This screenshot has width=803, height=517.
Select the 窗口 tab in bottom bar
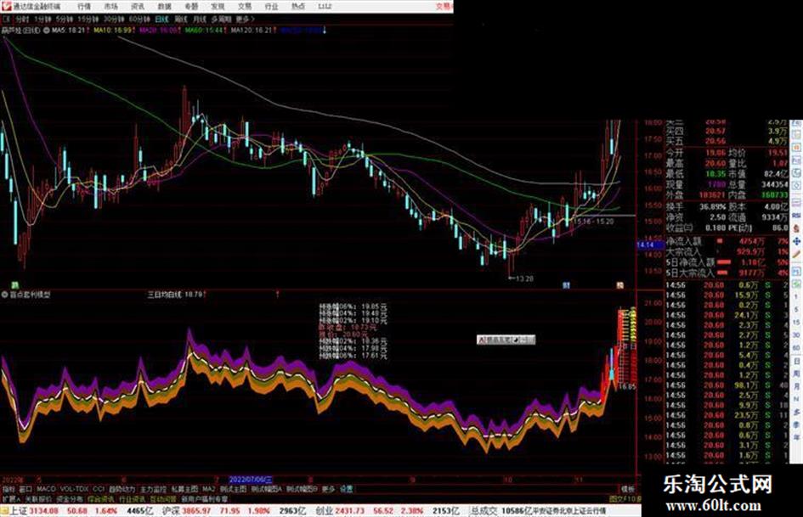pyautogui.click(x=25, y=489)
